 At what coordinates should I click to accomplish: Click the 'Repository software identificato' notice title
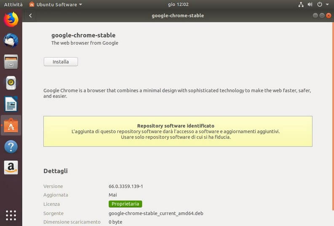[176, 126]
